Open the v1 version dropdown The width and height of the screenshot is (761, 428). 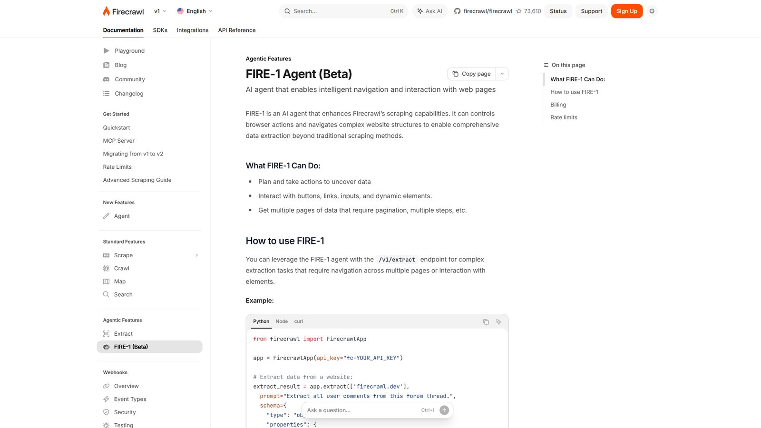click(160, 10)
